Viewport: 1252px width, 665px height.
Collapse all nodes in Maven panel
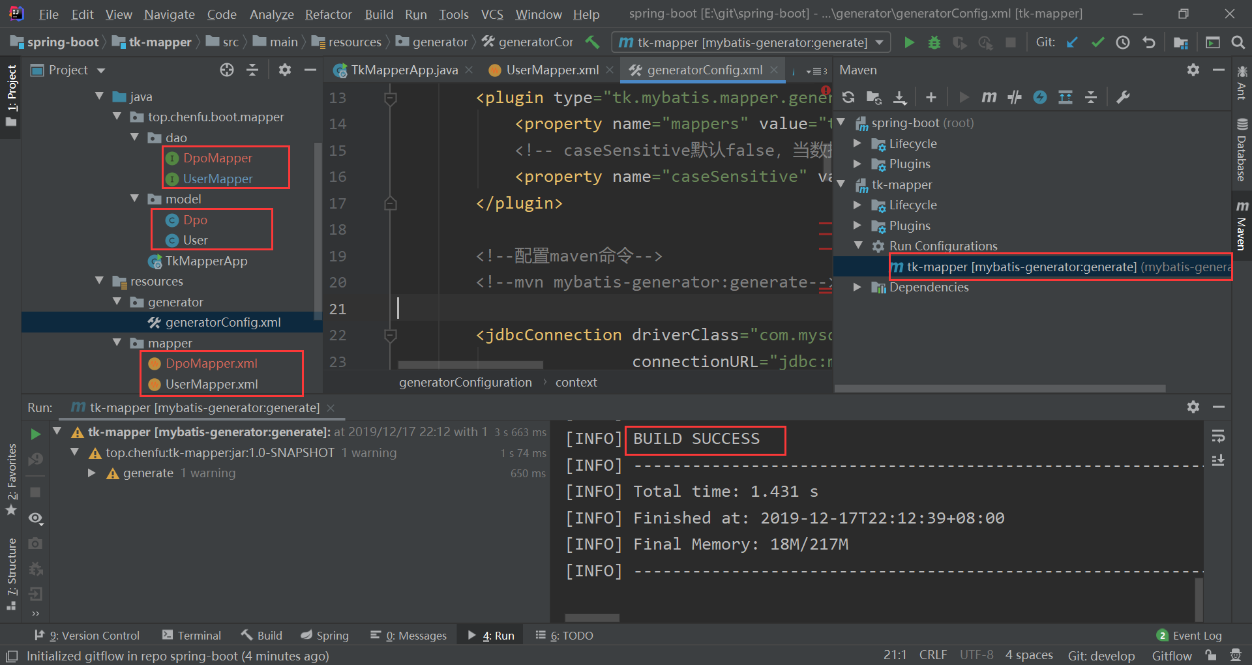pyautogui.click(x=1091, y=97)
